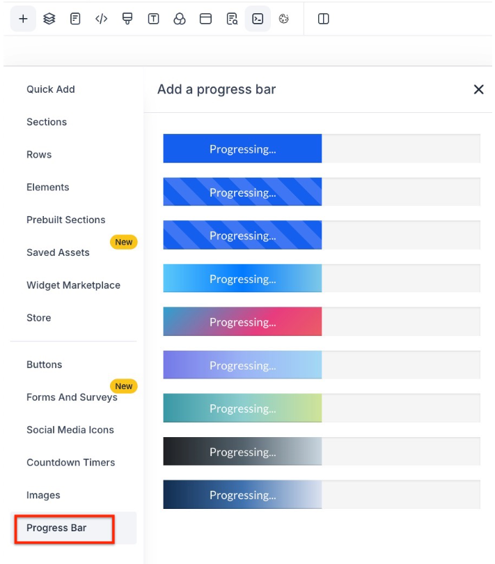This screenshot has width=495, height=564.
Task: Close the Add a progress bar panel
Action: pos(478,89)
